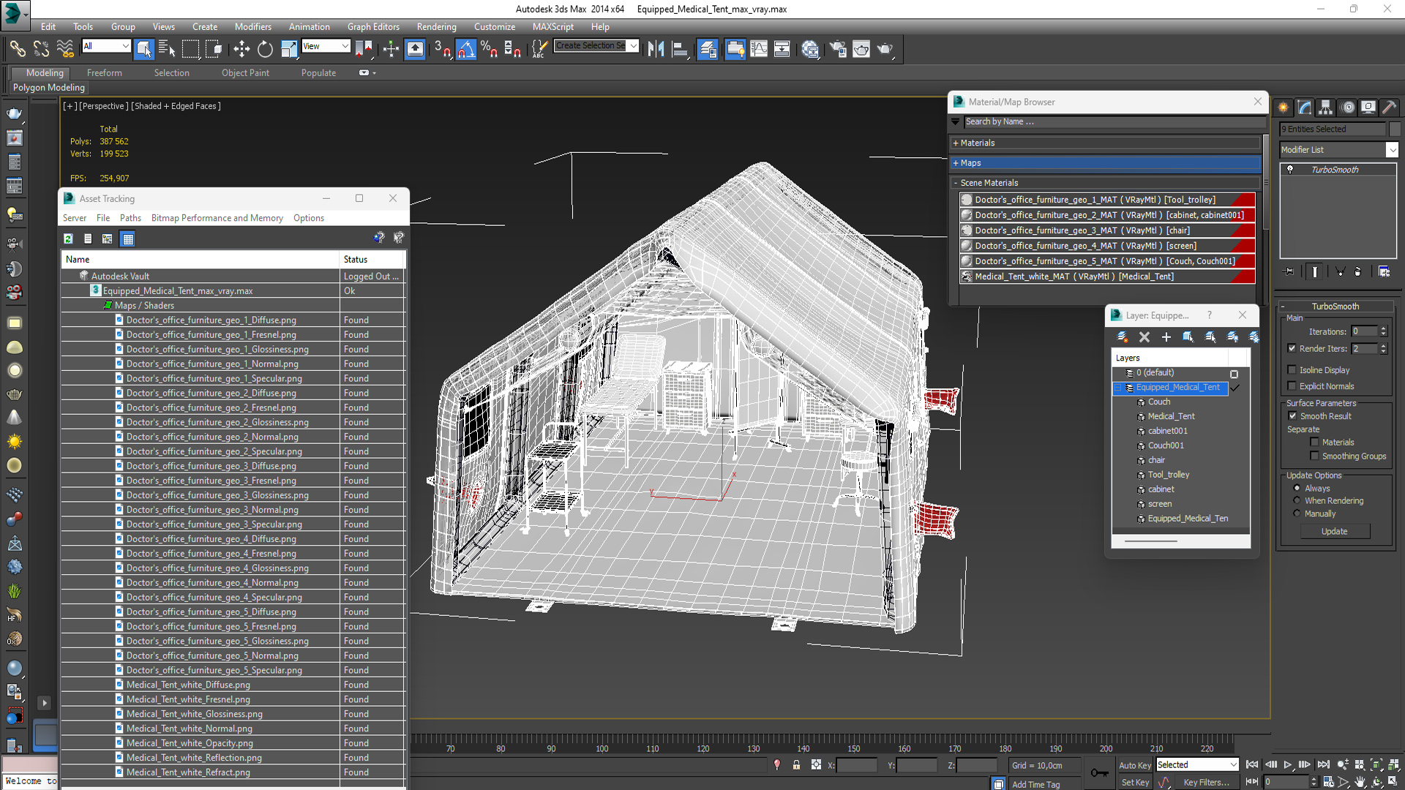Toggle the Isoline Display checkbox
This screenshot has height=790, width=1405.
pos(1292,370)
